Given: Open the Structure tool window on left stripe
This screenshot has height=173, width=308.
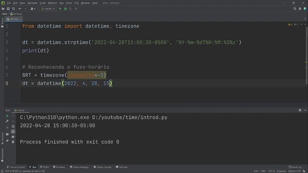Looking at the screenshot, I should [x=2, y=138].
